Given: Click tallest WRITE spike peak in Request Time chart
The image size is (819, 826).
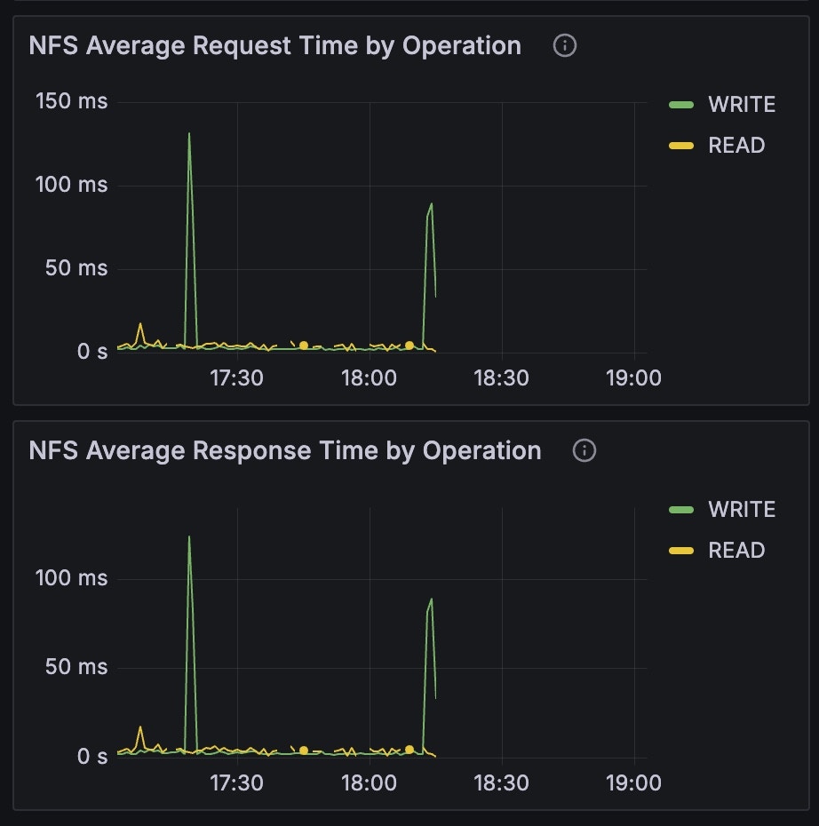Looking at the screenshot, I should (189, 134).
